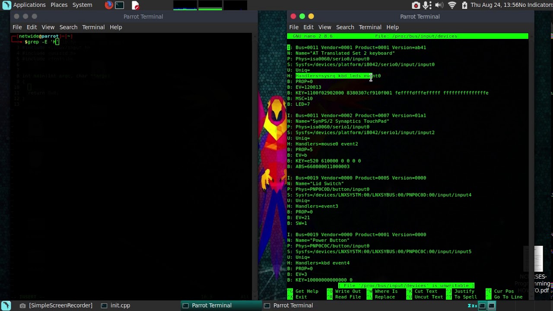This screenshot has width=553, height=311.
Task: Click the 'EV=120013' line in nano
Action: [304, 87]
